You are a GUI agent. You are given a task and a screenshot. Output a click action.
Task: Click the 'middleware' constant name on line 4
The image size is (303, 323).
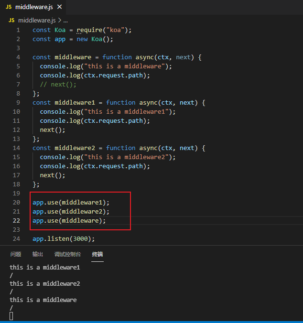click(x=73, y=57)
